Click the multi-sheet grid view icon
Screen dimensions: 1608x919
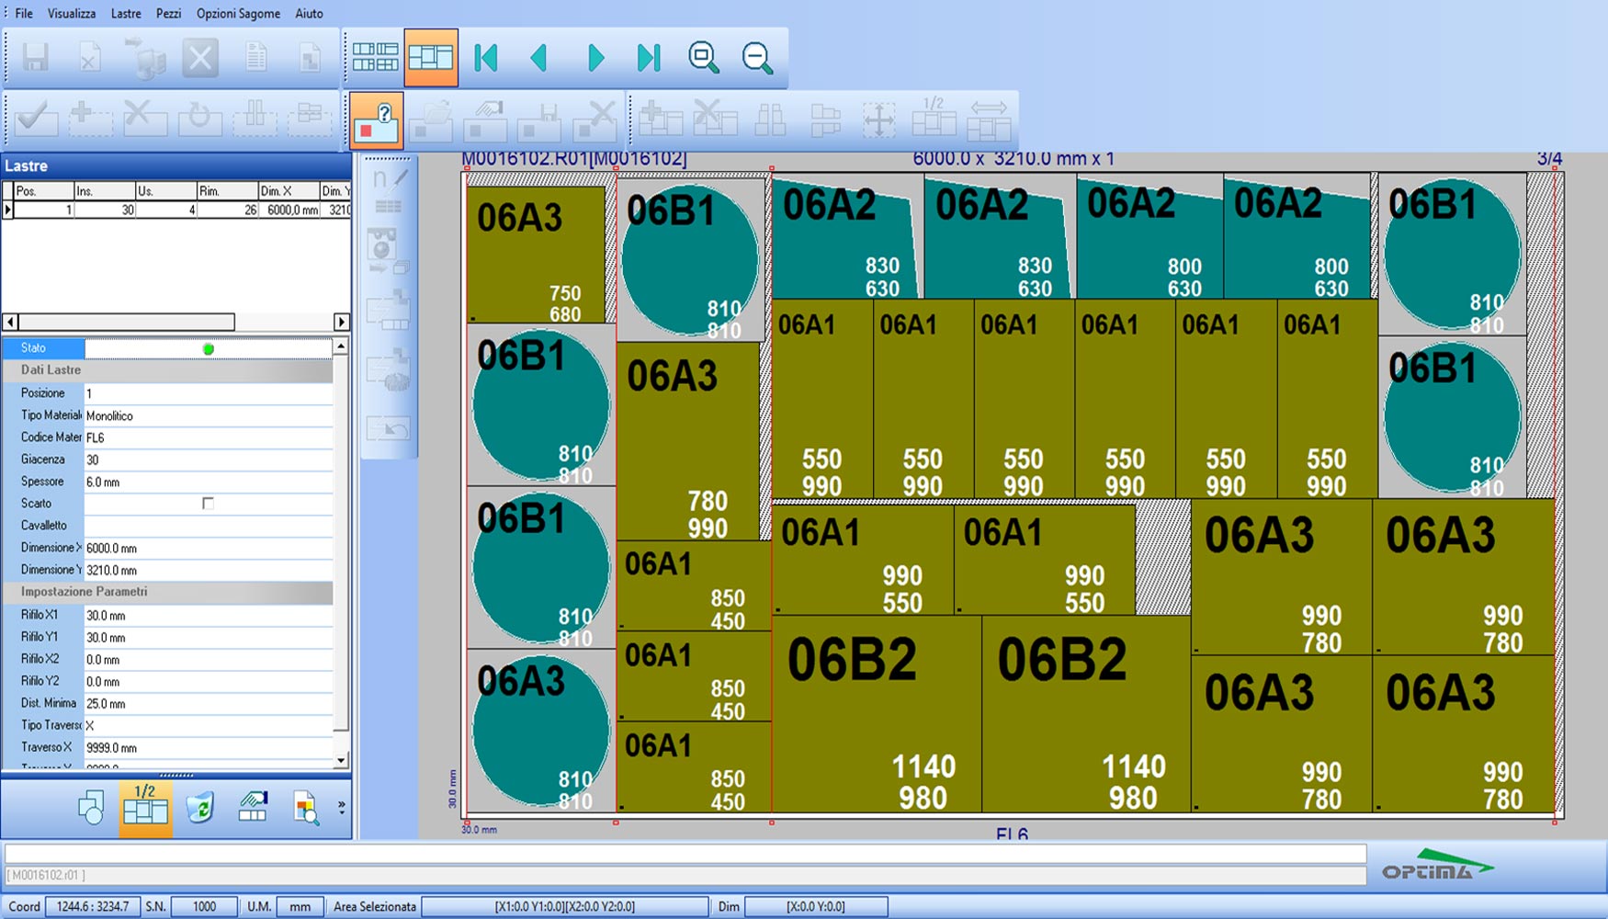point(376,58)
